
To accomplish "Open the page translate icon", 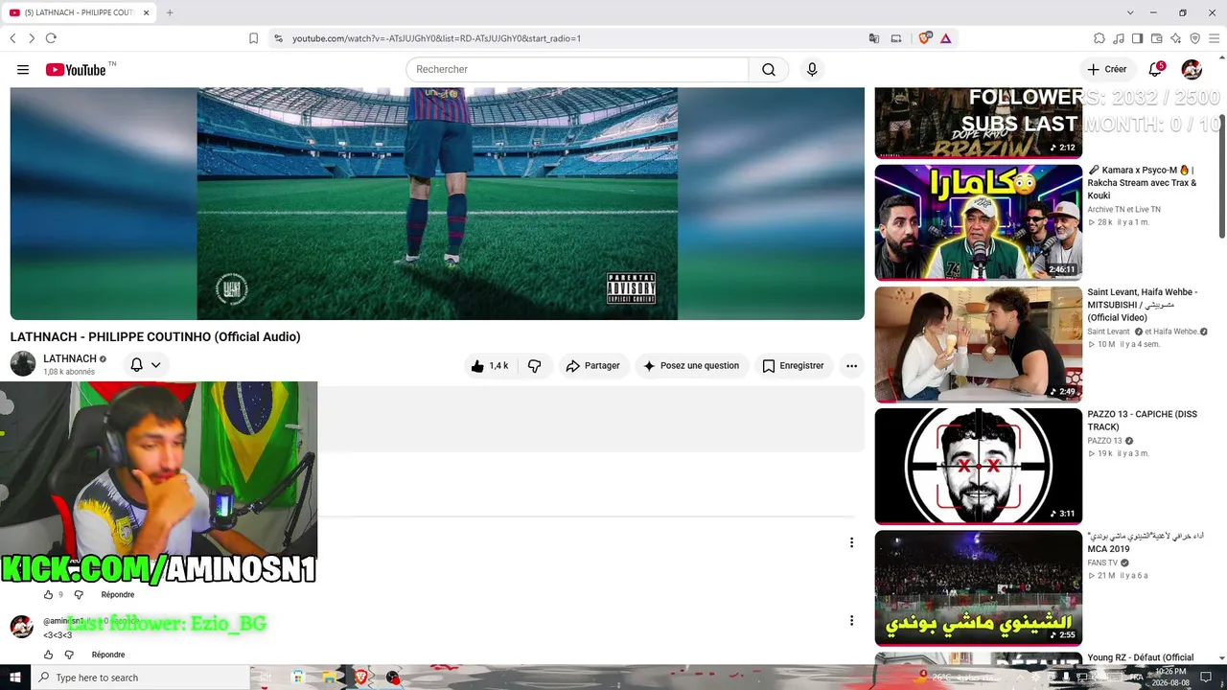I will coord(874,38).
